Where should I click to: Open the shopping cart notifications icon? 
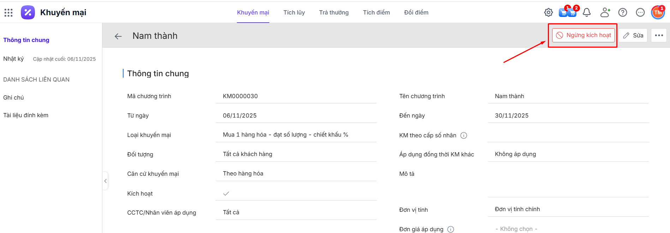click(567, 13)
